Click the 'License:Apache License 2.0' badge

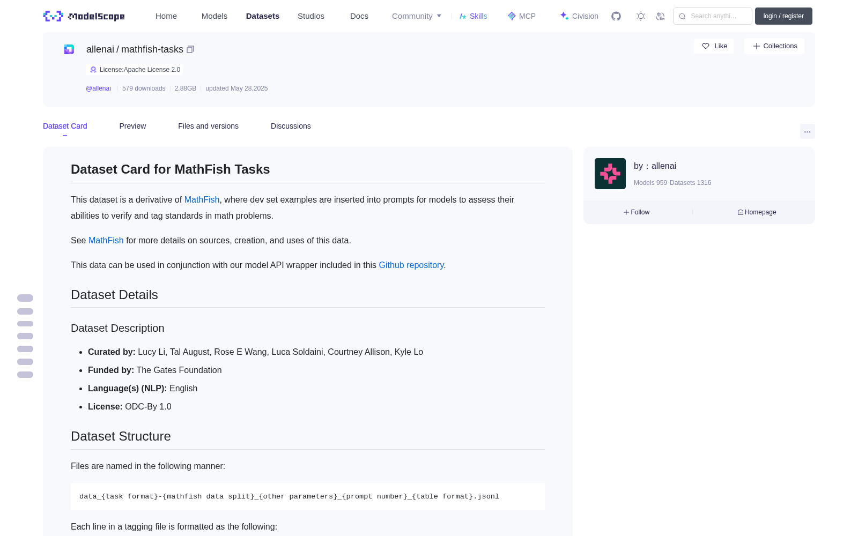[x=135, y=70]
